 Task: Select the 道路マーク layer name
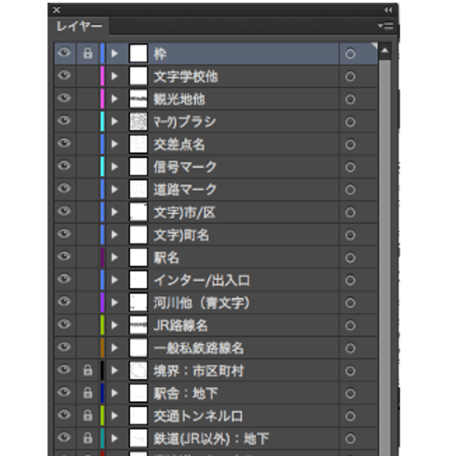coord(185,190)
